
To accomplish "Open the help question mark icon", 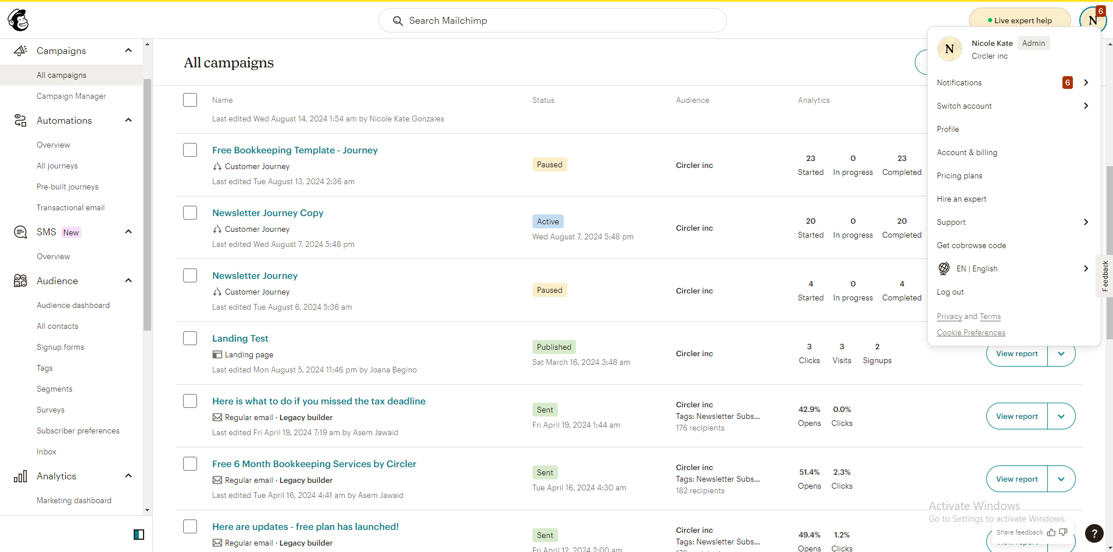I will [1094, 533].
